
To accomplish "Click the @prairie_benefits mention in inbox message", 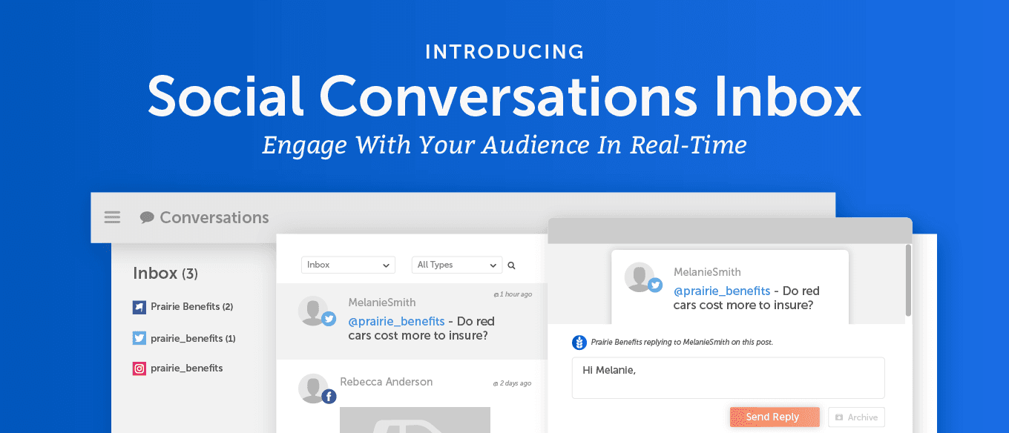I will (396, 321).
